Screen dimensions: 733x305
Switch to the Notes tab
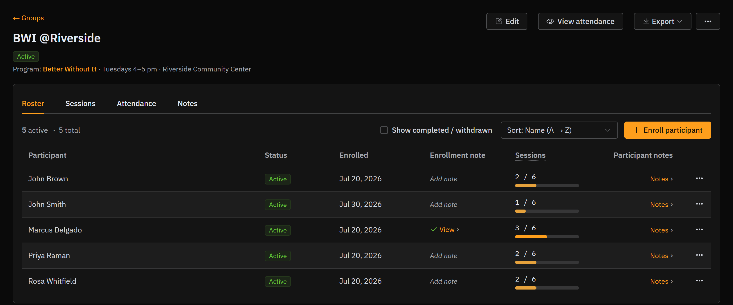pos(187,104)
